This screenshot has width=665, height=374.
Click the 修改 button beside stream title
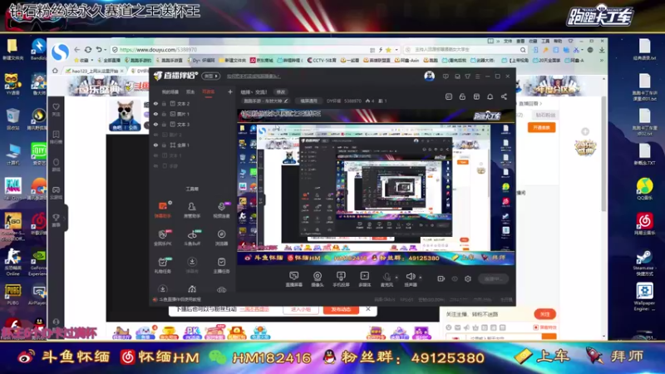point(281,91)
